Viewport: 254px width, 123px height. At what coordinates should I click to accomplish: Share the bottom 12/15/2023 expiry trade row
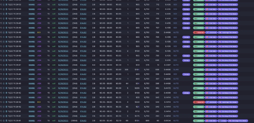point(4,121)
